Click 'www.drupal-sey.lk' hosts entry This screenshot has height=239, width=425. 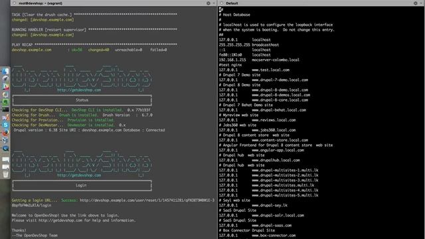[x=270, y=205]
